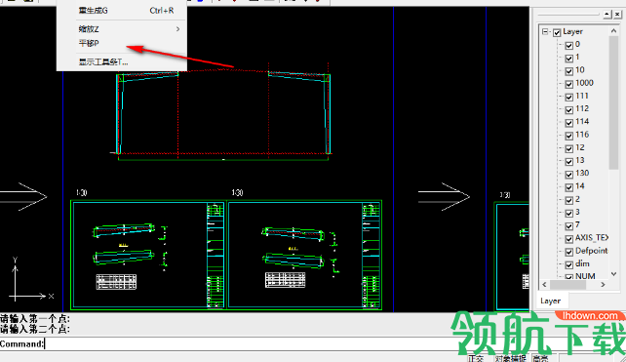
Task: Click the Defpoint layer name
Action: (x=591, y=251)
